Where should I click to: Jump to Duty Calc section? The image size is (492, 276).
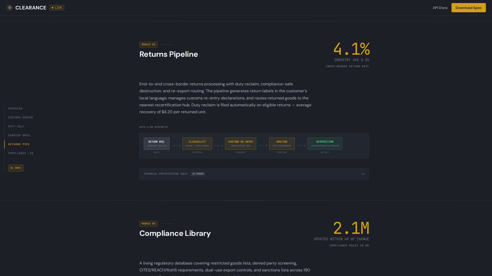(16, 126)
